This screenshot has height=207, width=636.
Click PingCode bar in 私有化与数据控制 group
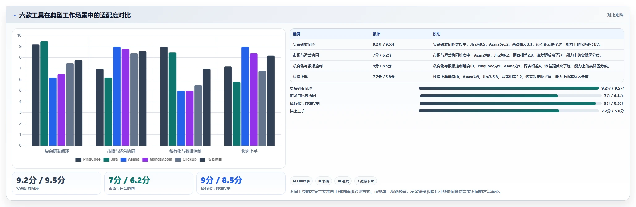point(164,96)
